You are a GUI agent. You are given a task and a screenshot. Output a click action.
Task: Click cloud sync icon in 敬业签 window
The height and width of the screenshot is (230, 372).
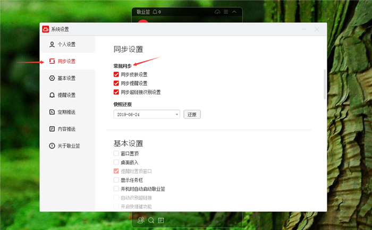click(x=217, y=12)
